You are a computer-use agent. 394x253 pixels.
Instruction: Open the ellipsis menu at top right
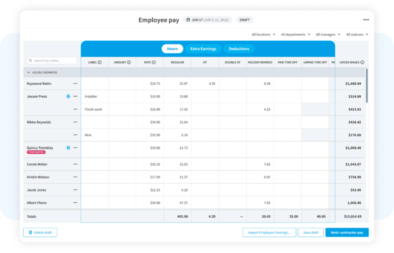point(366,19)
